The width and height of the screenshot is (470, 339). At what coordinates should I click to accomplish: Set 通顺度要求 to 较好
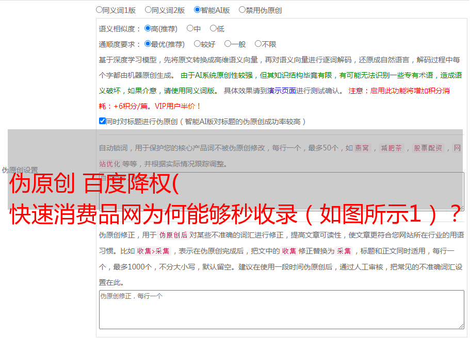tap(197, 44)
